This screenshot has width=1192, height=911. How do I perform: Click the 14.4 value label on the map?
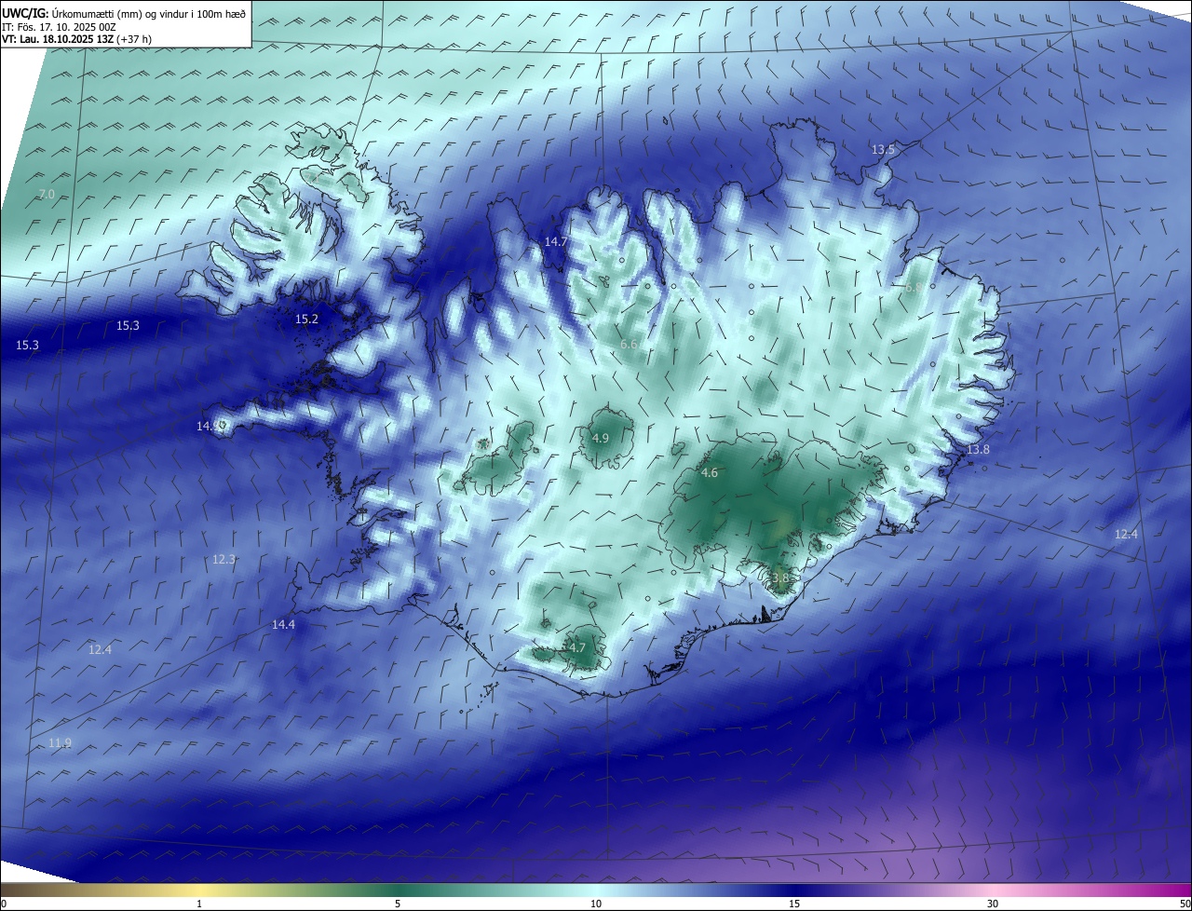pos(283,624)
